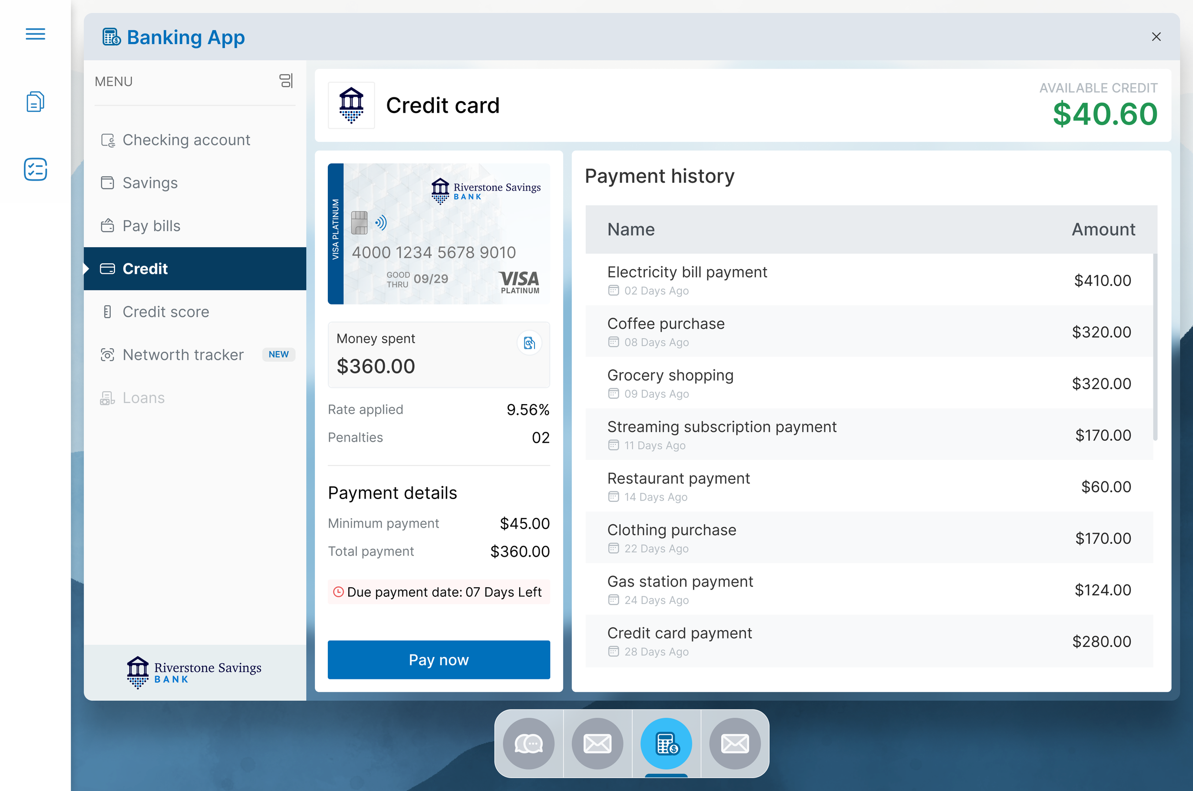The width and height of the screenshot is (1193, 791).
Task: Click the Banking App calculator logo
Action: (111, 37)
